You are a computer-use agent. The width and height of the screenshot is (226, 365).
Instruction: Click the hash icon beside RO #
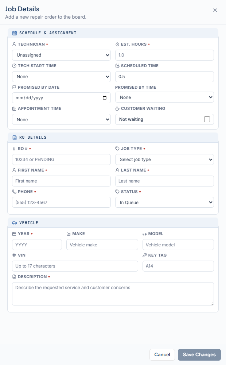tap(14, 149)
